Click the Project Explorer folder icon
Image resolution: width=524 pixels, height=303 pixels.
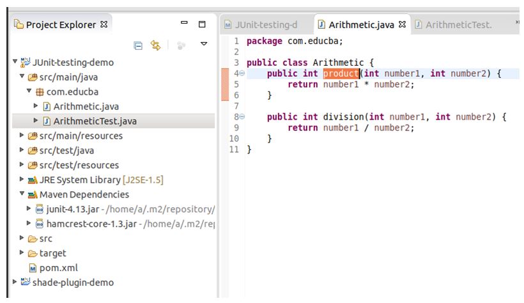coord(19,24)
